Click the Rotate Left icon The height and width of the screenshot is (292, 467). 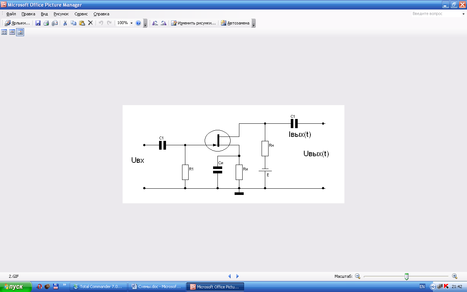coord(155,23)
